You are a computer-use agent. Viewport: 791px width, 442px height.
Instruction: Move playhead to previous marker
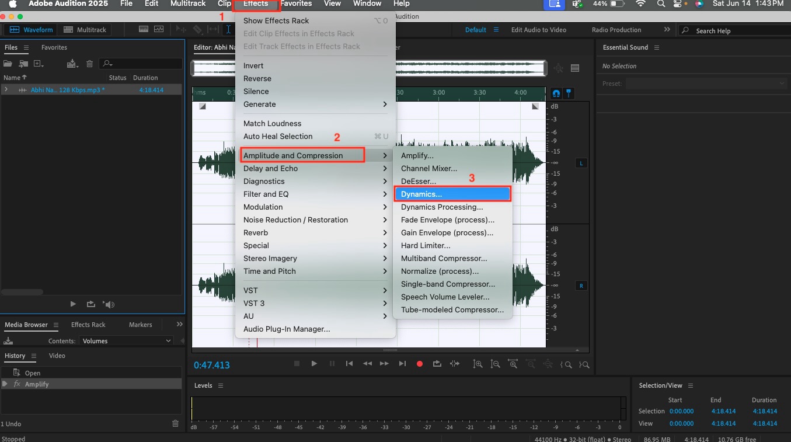(x=349, y=363)
